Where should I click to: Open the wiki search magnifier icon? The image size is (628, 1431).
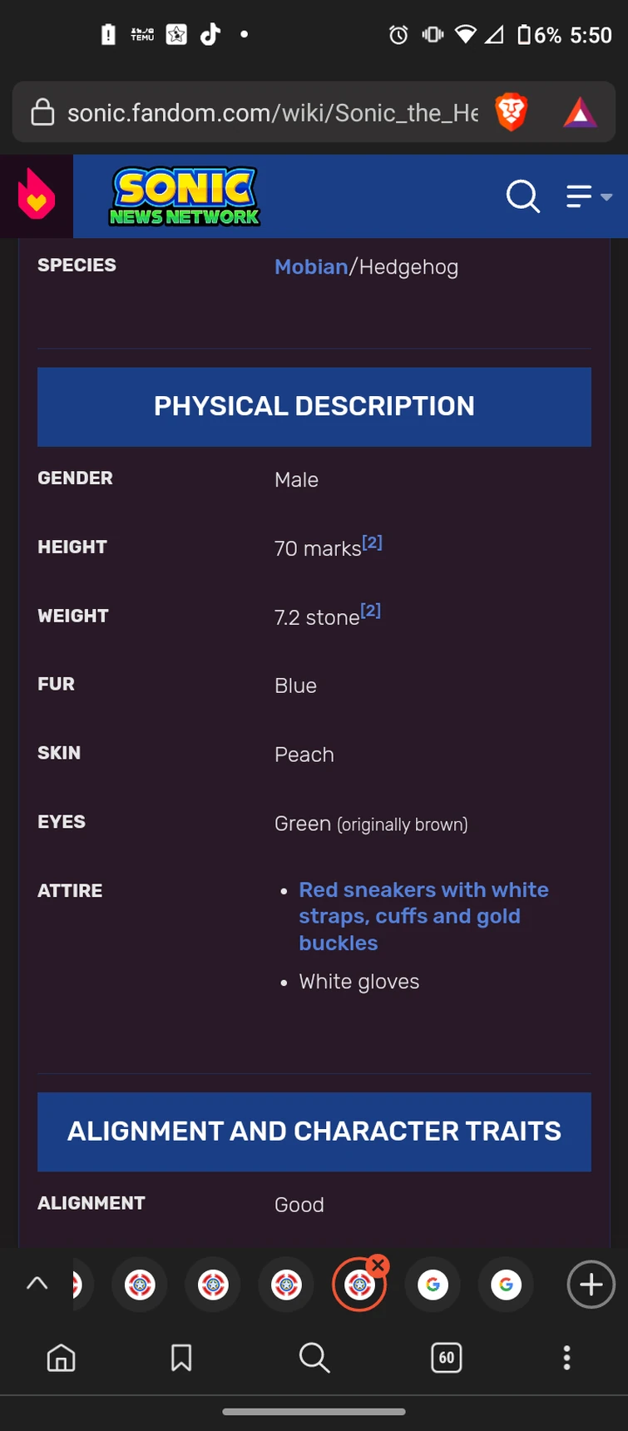tap(523, 197)
